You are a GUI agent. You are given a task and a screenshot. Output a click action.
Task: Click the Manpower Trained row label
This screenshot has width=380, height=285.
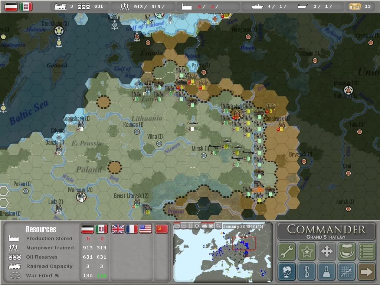pos(50,248)
